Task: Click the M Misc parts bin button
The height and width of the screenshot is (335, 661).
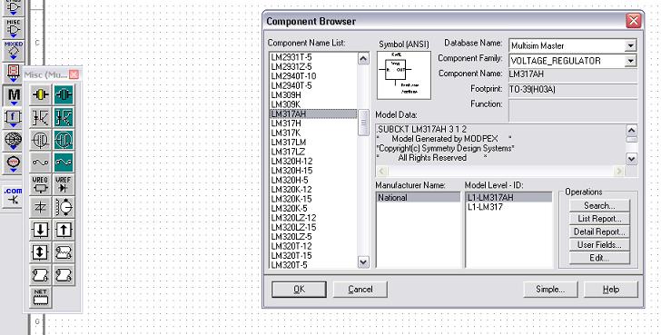Action: pyautogui.click(x=13, y=95)
